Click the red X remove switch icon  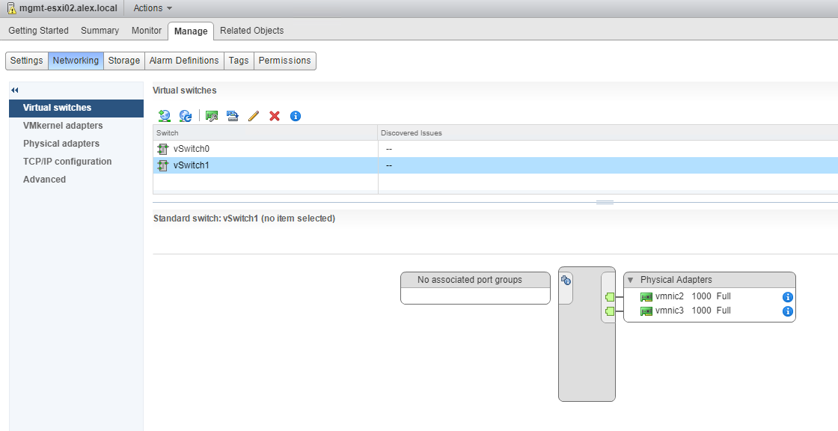coord(275,116)
